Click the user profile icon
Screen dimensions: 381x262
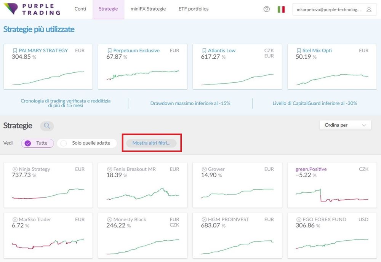click(369, 10)
